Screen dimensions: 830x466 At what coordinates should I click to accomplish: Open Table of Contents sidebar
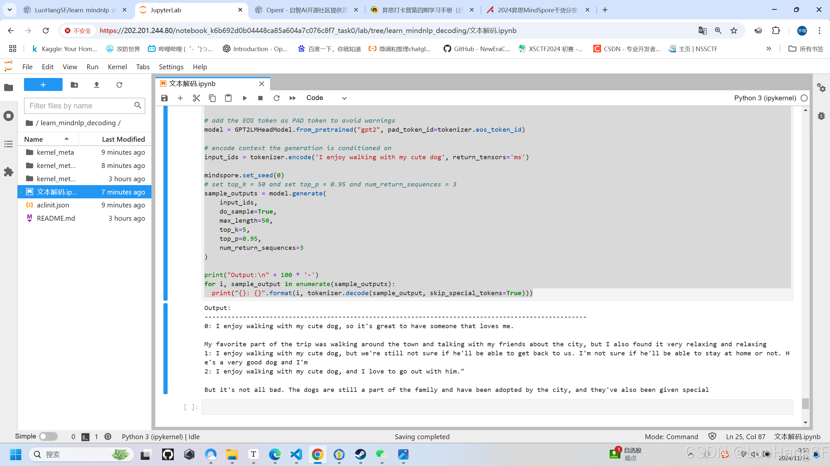coord(9,144)
